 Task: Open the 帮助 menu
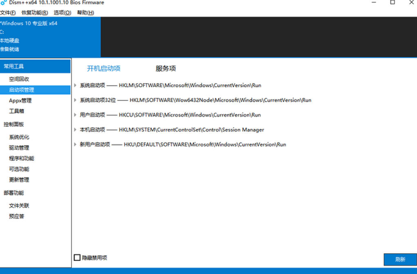pos(86,13)
